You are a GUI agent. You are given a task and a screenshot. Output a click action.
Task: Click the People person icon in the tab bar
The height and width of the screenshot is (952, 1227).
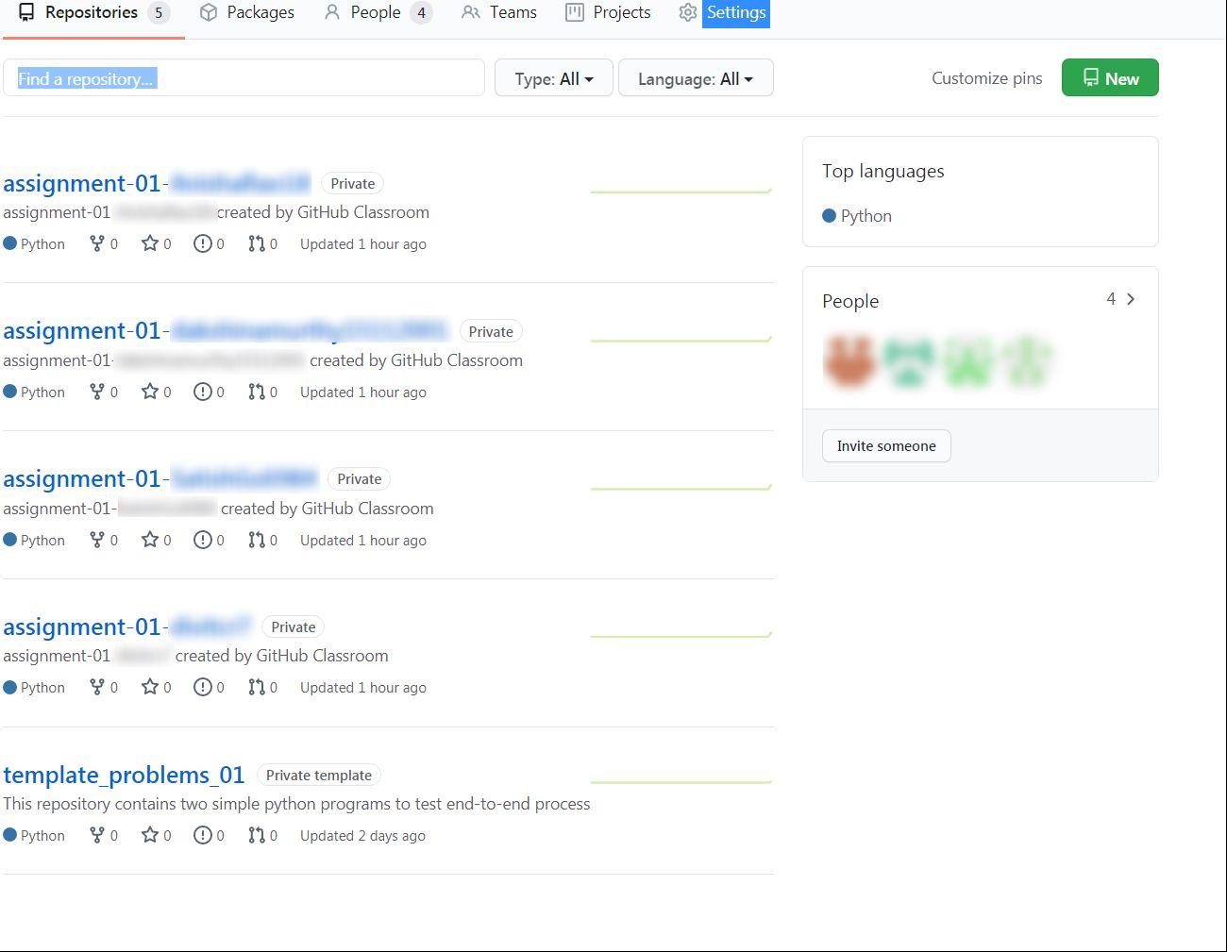click(331, 12)
